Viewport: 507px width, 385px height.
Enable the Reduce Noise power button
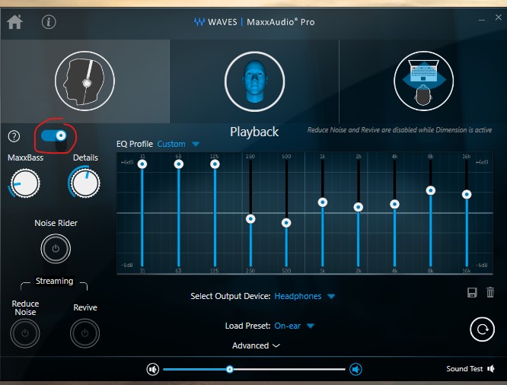point(25,333)
